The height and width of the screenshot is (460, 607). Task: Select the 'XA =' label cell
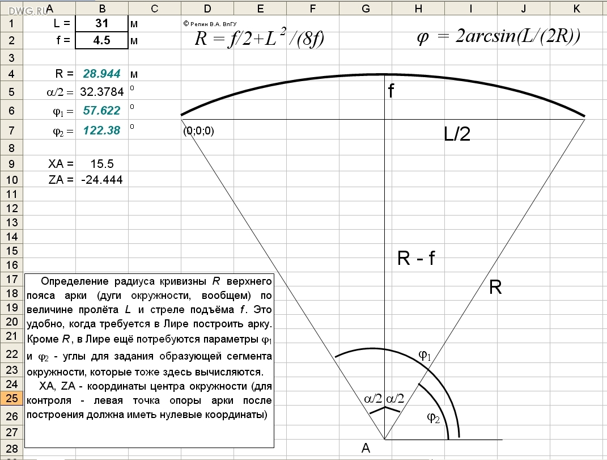(49, 163)
